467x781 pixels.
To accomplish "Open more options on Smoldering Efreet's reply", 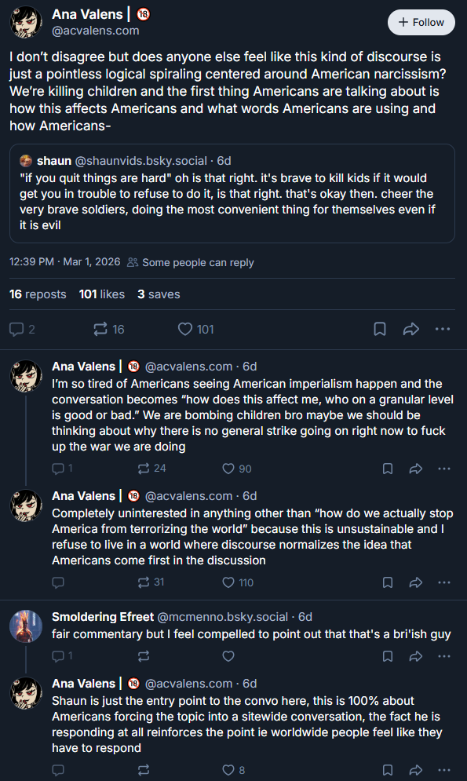I will (x=444, y=656).
